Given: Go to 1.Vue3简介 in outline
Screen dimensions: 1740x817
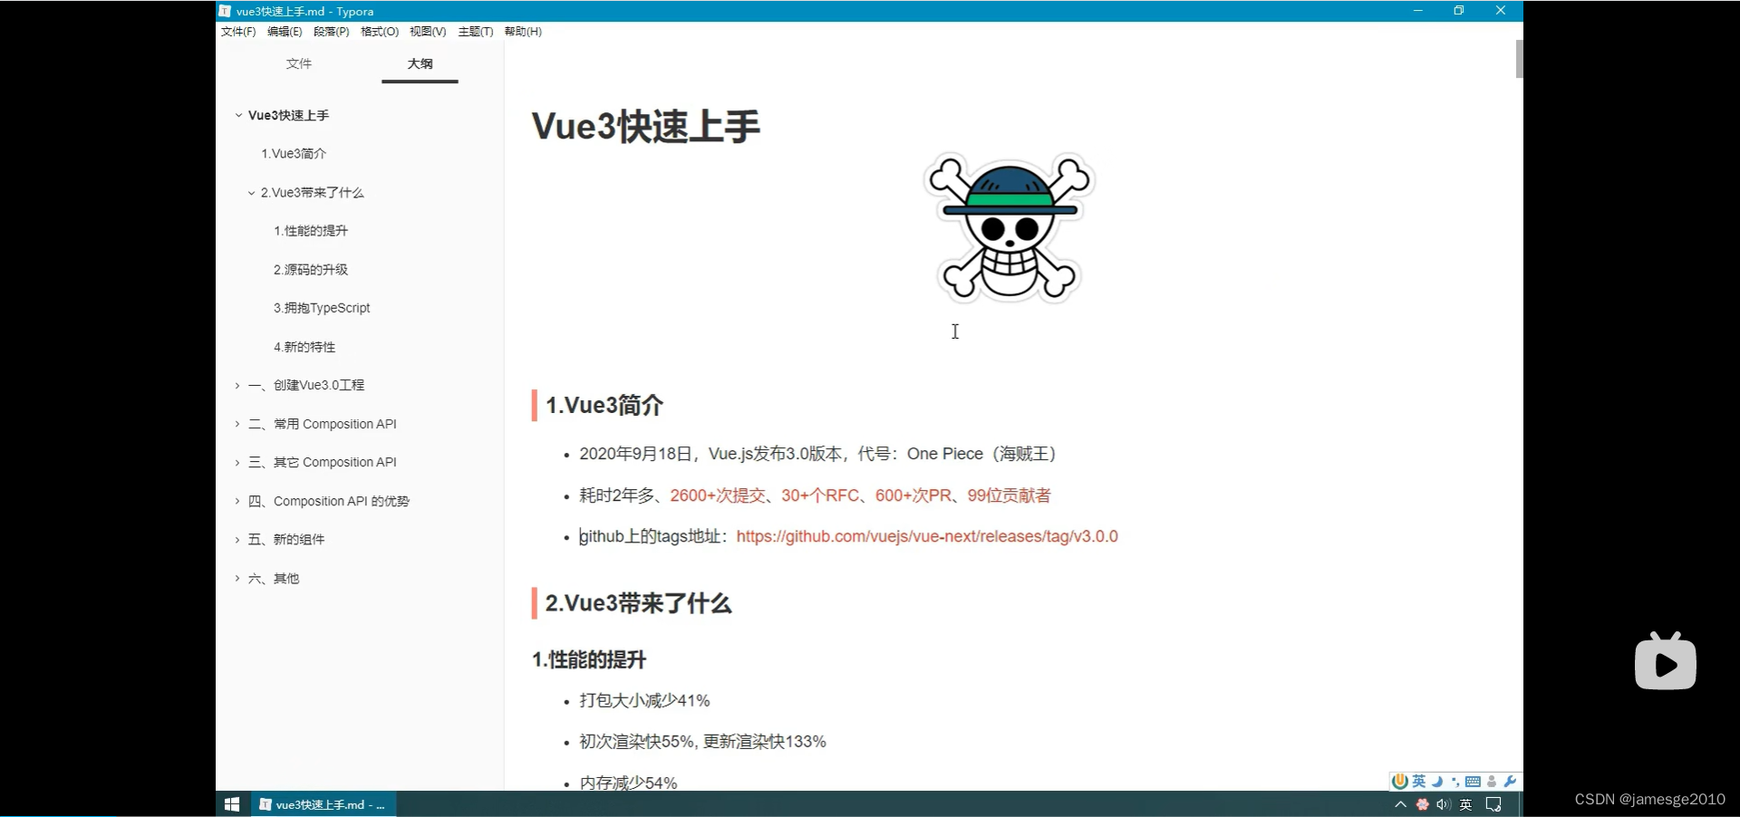Looking at the screenshot, I should pyautogui.click(x=294, y=154).
